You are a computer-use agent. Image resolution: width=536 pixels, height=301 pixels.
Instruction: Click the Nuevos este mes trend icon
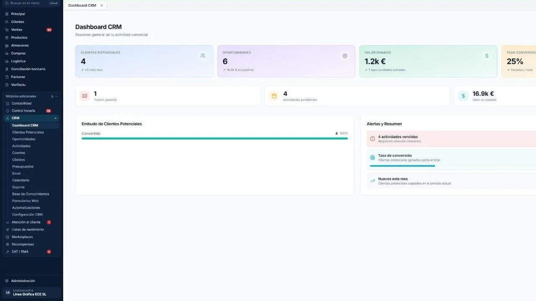coord(373,181)
